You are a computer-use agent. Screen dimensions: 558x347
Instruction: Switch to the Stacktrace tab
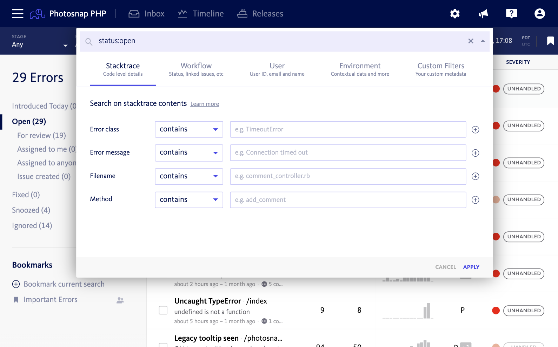tap(123, 69)
